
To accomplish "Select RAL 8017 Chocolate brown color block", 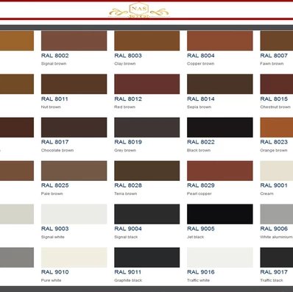I will click(x=74, y=127).
